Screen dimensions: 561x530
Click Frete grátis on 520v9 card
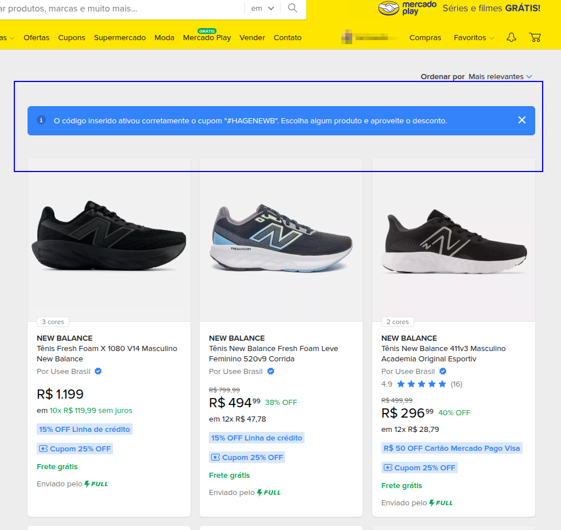click(x=229, y=476)
